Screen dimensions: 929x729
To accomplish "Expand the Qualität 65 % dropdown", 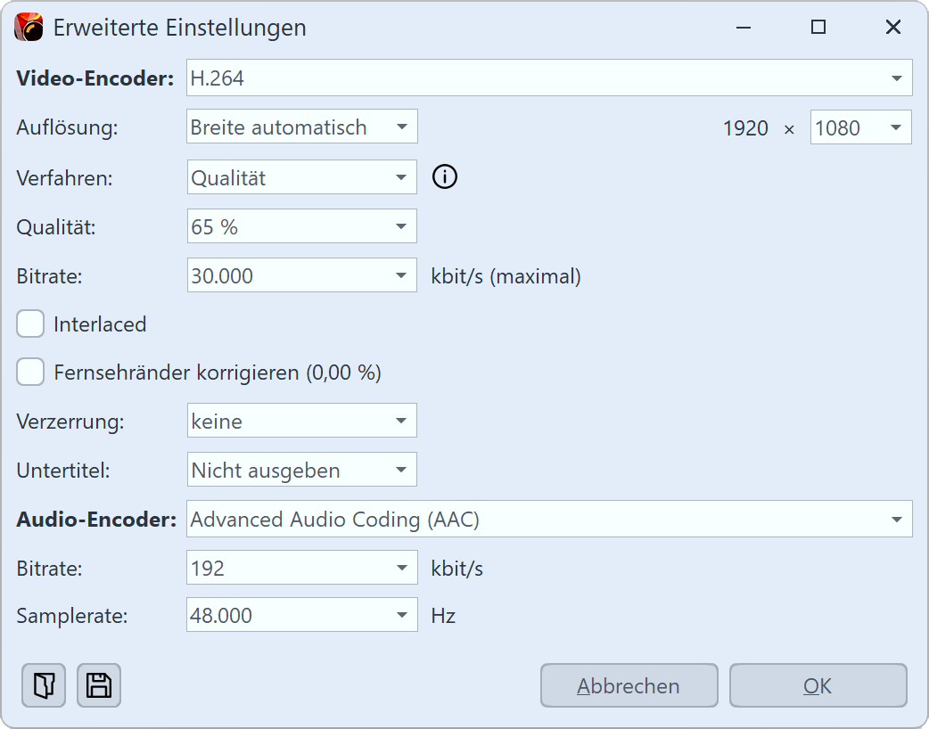I will (301, 227).
